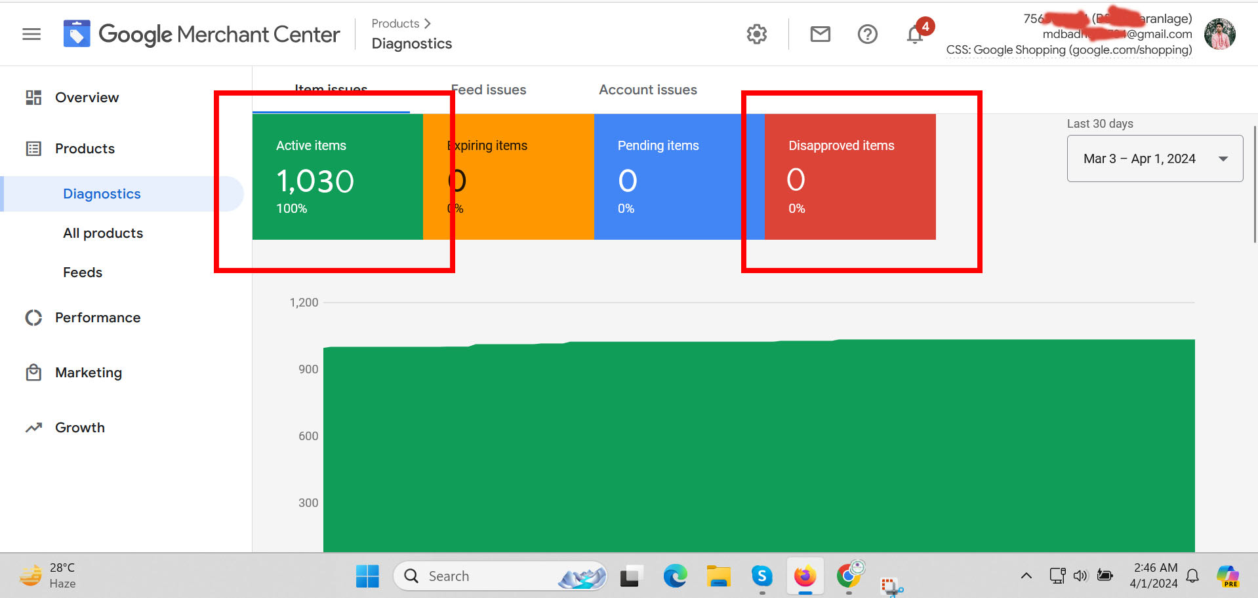The height and width of the screenshot is (598, 1258).
Task: Open the mail envelope icon
Action: coord(821,34)
